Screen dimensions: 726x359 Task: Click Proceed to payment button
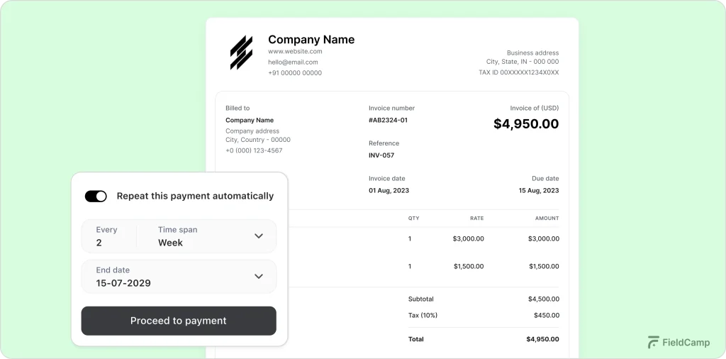179,321
